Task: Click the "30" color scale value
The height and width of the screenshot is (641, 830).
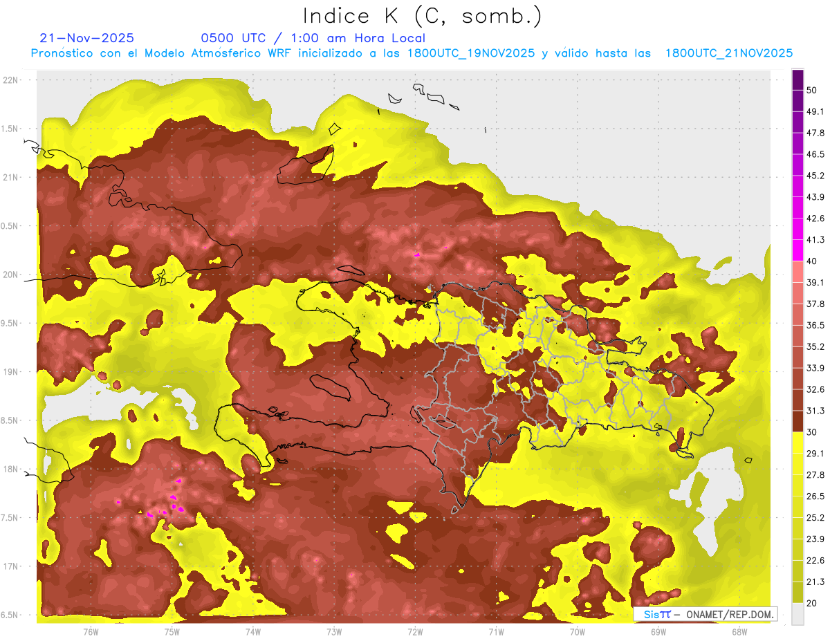Action: (812, 432)
